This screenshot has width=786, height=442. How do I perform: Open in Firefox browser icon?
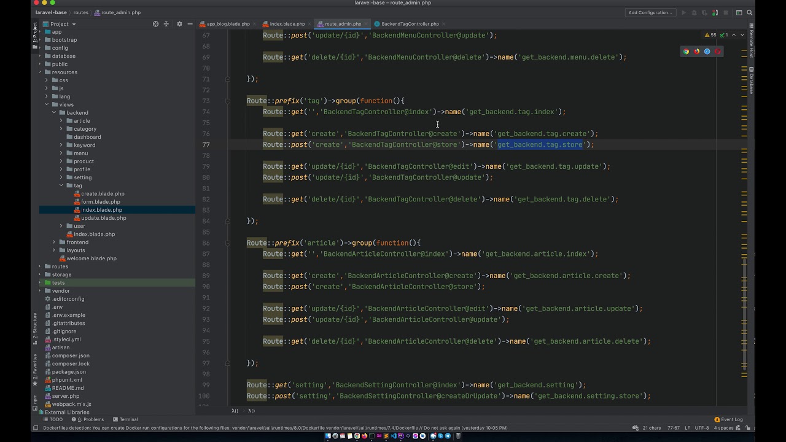click(696, 52)
